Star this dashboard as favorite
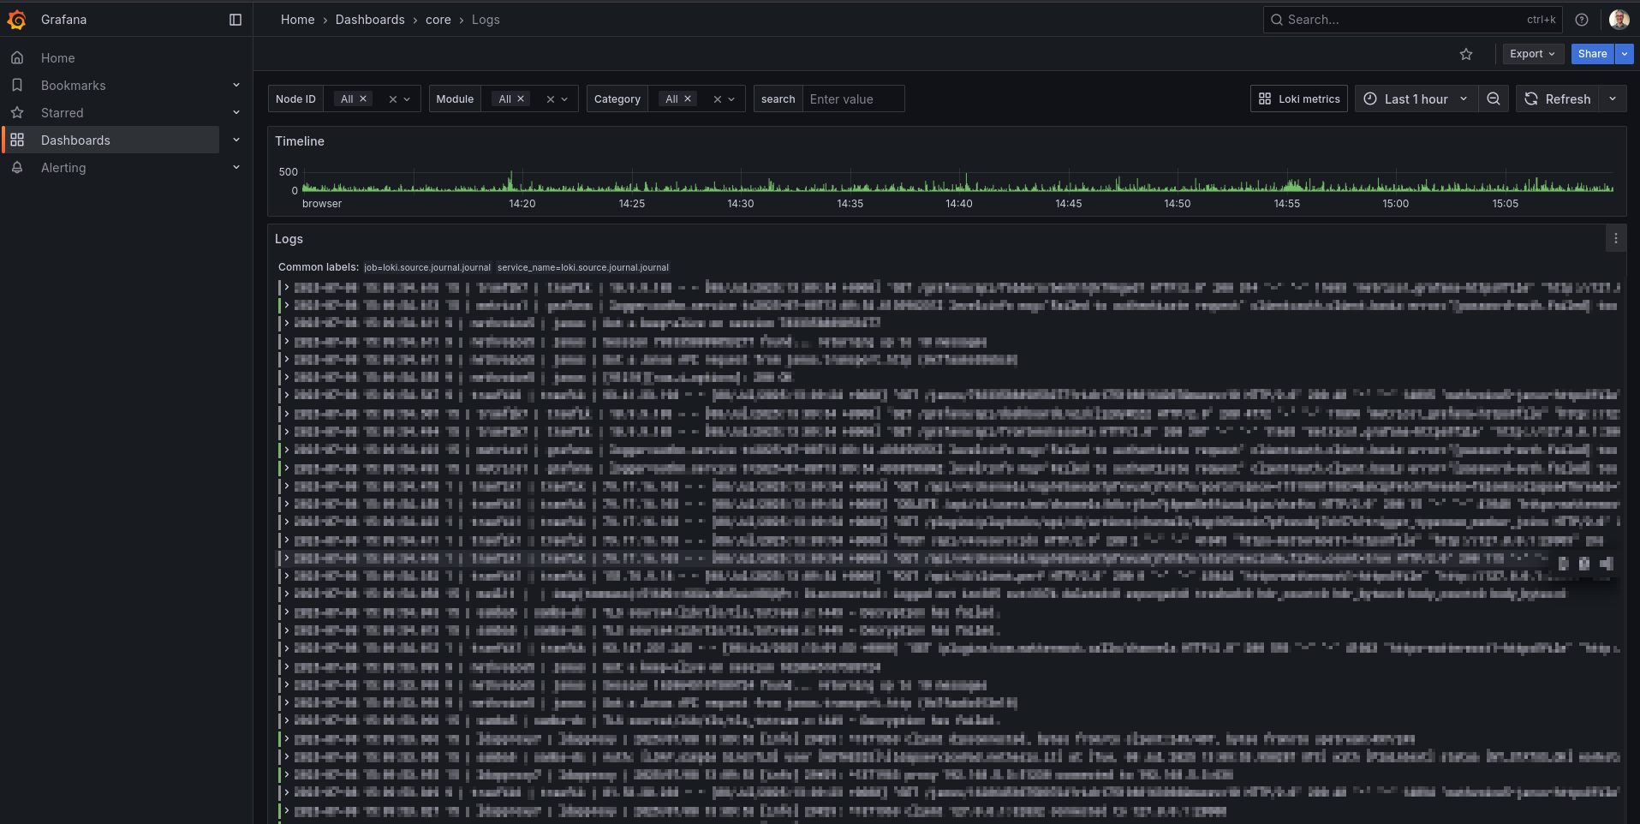The image size is (1640, 824). [1466, 54]
